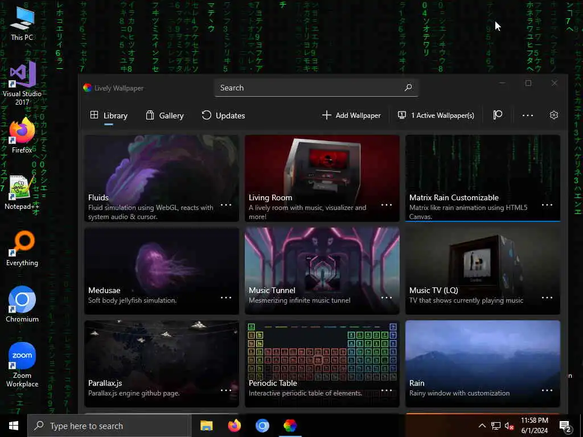Click the Library grid icon
The width and height of the screenshot is (583, 437).
(x=94, y=115)
